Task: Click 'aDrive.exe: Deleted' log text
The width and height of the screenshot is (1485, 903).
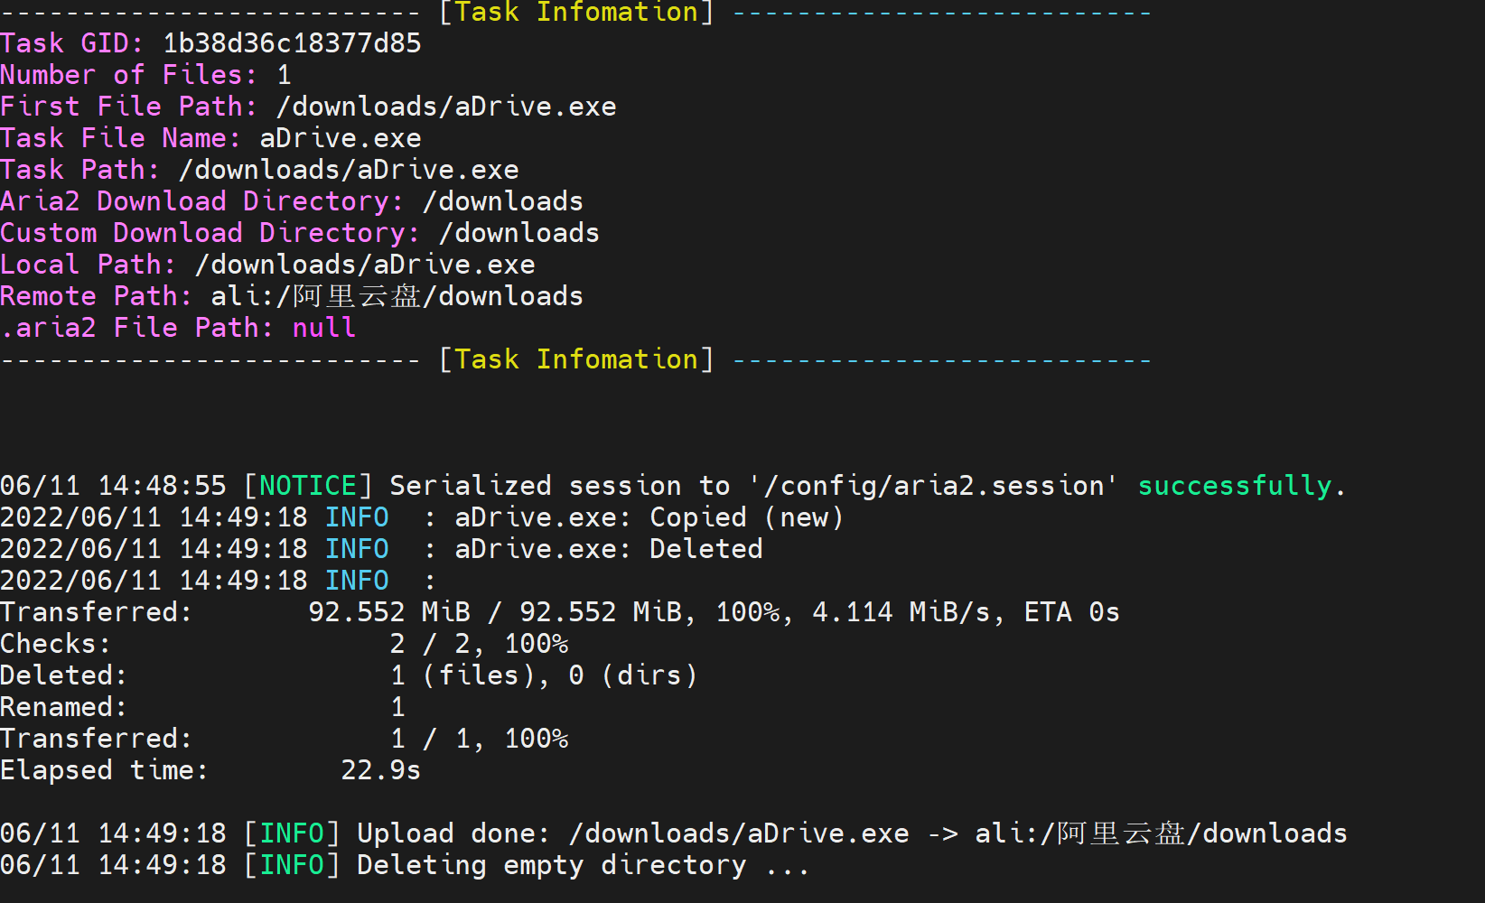Action: pyautogui.click(x=609, y=549)
